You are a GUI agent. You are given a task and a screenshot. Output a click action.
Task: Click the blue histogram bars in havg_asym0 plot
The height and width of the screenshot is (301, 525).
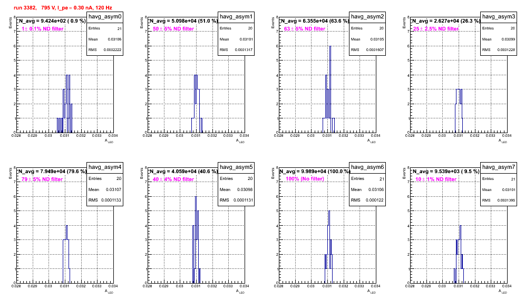[64, 104]
